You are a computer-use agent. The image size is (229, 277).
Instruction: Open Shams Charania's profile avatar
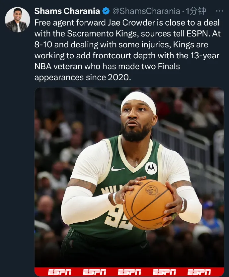(x=17, y=20)
